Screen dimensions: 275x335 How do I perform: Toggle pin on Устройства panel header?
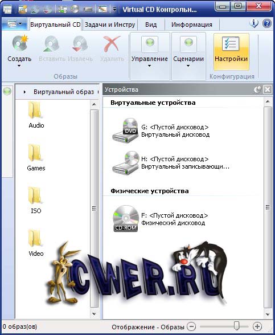(x=257, y=89)
